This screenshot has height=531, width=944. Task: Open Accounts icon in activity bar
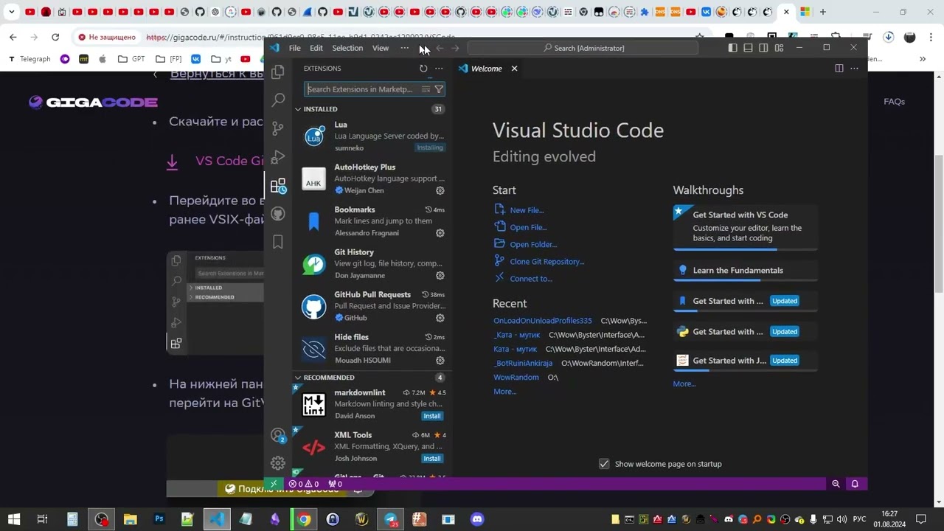[278, 436]
